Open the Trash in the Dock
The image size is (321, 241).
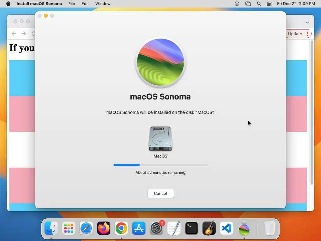pos(270,228)
